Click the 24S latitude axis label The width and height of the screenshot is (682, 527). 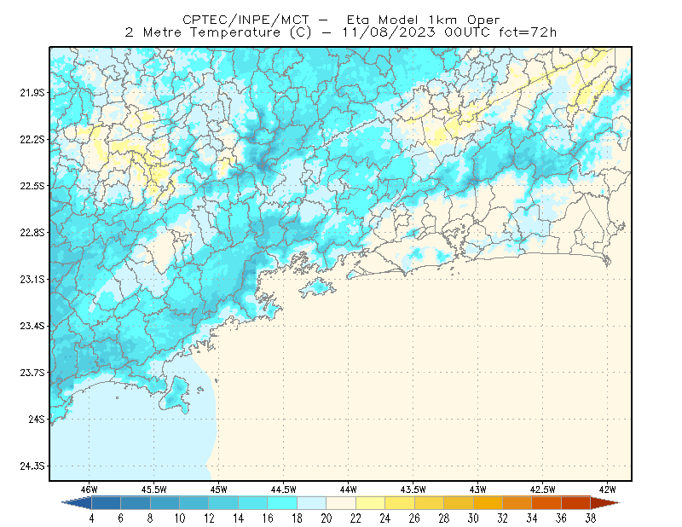pyautogui.click(x=36, y=419)
